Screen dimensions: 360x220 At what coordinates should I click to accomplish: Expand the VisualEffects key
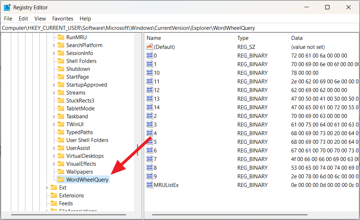click(x=54, y=164)
